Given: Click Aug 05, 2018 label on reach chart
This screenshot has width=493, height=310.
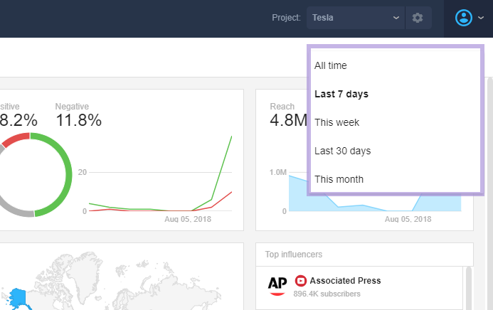Looking at the screenshot, I should 408,219.
